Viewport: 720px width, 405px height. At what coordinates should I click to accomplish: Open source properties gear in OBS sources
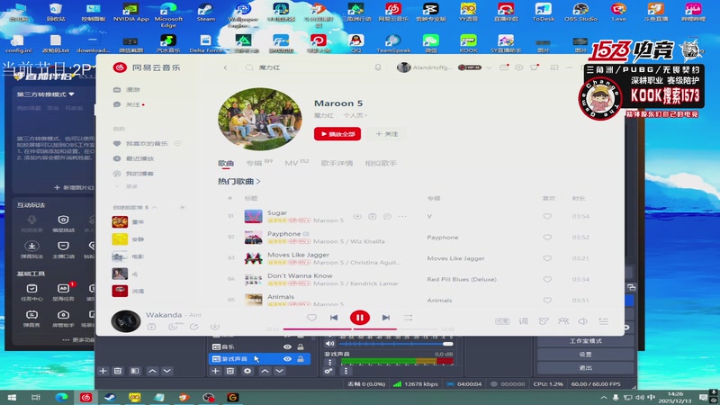[x=247, y=371]
